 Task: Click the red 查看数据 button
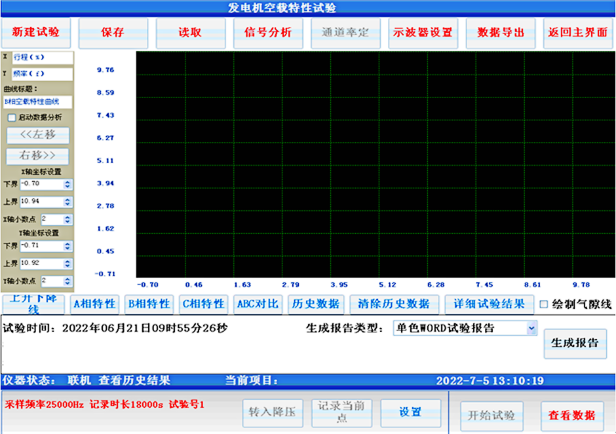(571, 415)
